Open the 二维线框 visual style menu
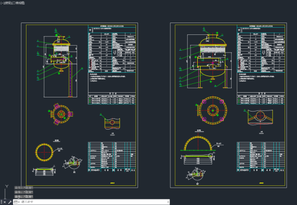The height and width of the screenshot is (205, 297). click(x=19, y=3)
